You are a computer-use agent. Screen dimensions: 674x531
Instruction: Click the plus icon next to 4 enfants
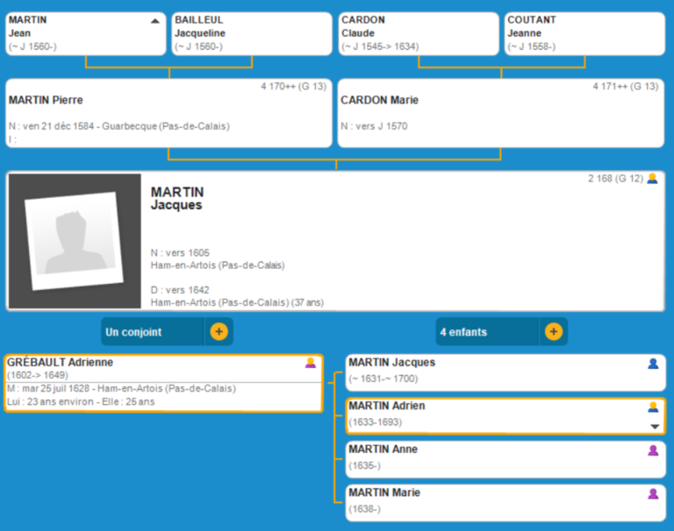click(553, 332)
